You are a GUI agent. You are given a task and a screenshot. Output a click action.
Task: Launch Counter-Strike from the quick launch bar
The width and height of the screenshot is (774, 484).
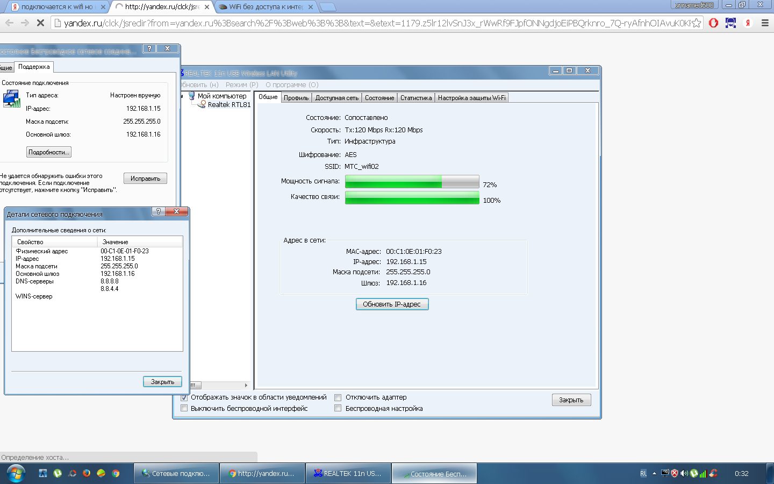tap(43, 473)
